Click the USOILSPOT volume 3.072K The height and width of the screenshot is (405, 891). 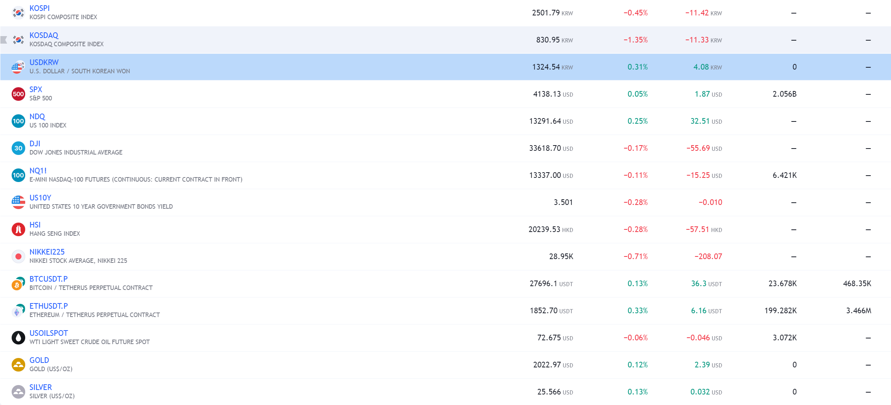tap(785, 338)
